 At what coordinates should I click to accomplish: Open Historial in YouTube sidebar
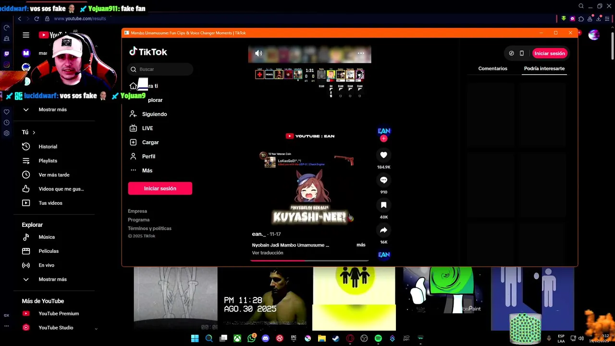point(48,147)
